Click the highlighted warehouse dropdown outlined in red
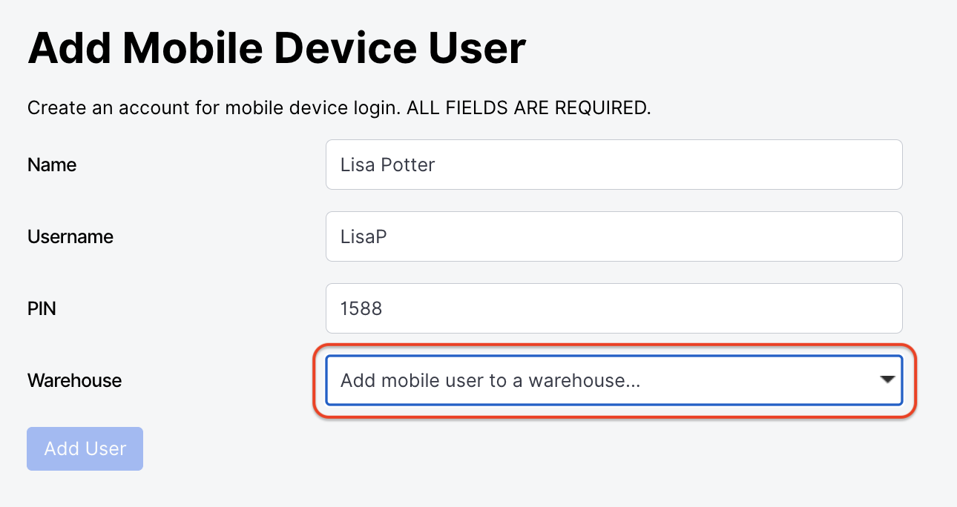 pos(614,380)
